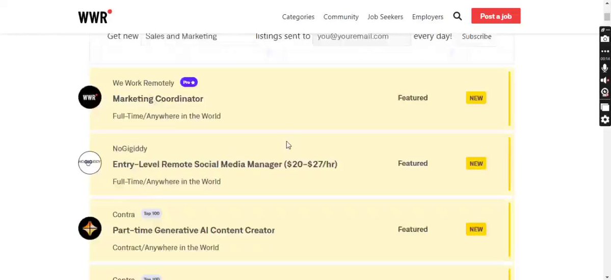Click Featured label on Social Media Manager row
Image resolution: width=611 pixels, height=280 pixels.
tap(413, 164)
